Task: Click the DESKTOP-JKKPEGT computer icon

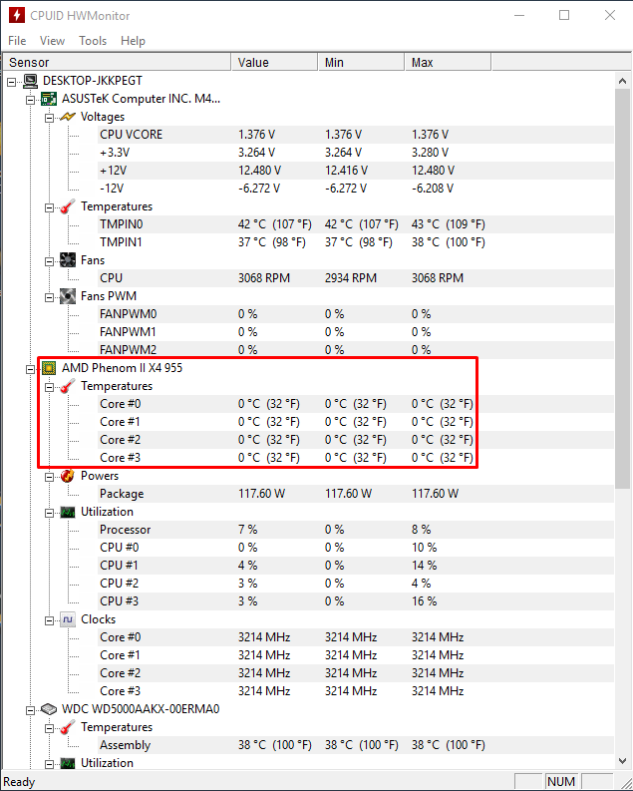Action: tap(30, 81)
